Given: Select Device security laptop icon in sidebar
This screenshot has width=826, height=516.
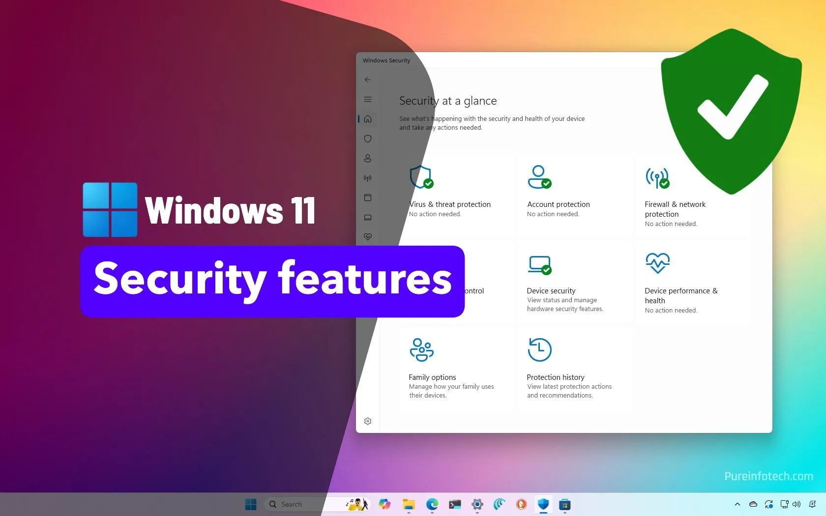Looking at the screenshot, I should [x=367, y=217].
